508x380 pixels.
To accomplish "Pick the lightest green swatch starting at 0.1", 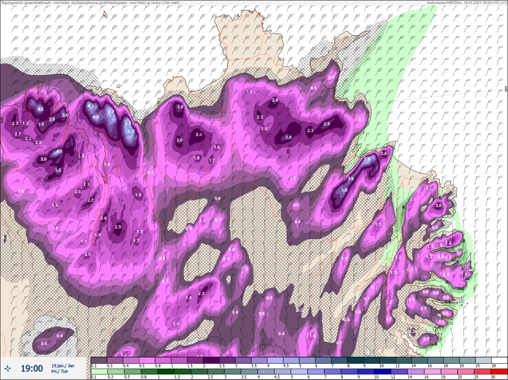I will click(99, 372).
